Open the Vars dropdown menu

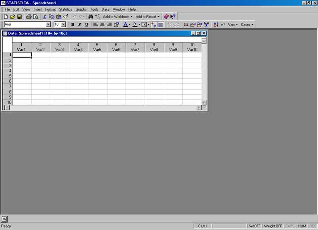[x=233, y=25]
